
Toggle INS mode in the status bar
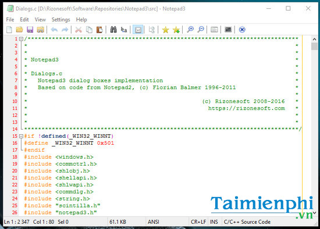(214, 222)
